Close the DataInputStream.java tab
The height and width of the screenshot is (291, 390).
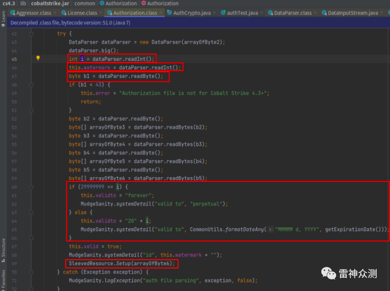tap(382, 12)
